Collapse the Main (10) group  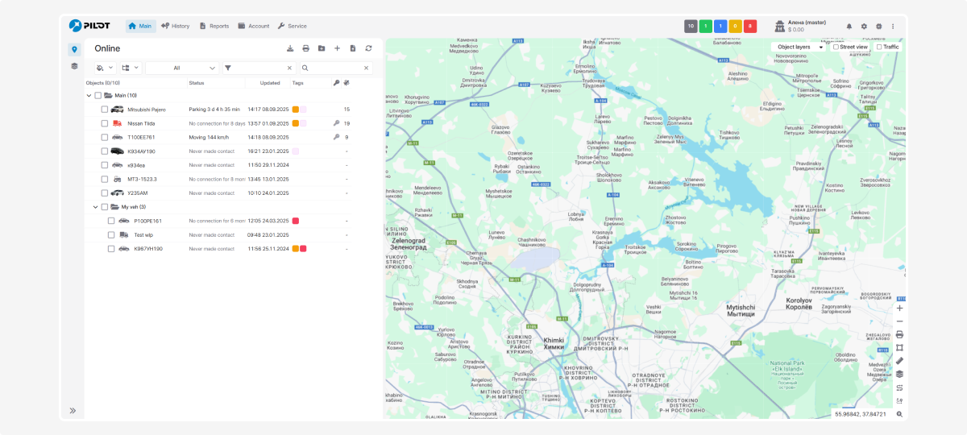coord(89,95)
